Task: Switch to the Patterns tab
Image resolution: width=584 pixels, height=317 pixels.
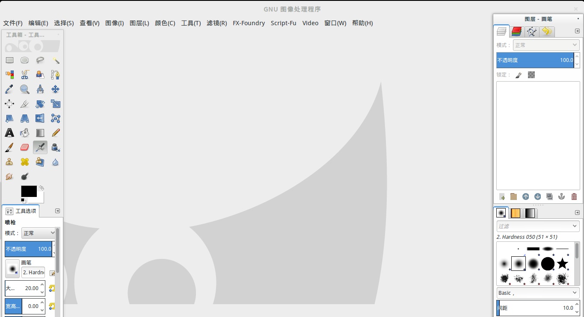Action: coord(516,213)
